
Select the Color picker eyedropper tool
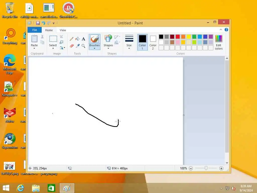pyautogui.click(x=78, y=46)
